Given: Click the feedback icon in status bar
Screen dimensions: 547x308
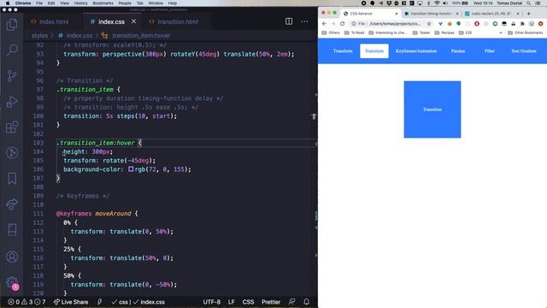Looking at the screenshot, I should tap(291, 302).
